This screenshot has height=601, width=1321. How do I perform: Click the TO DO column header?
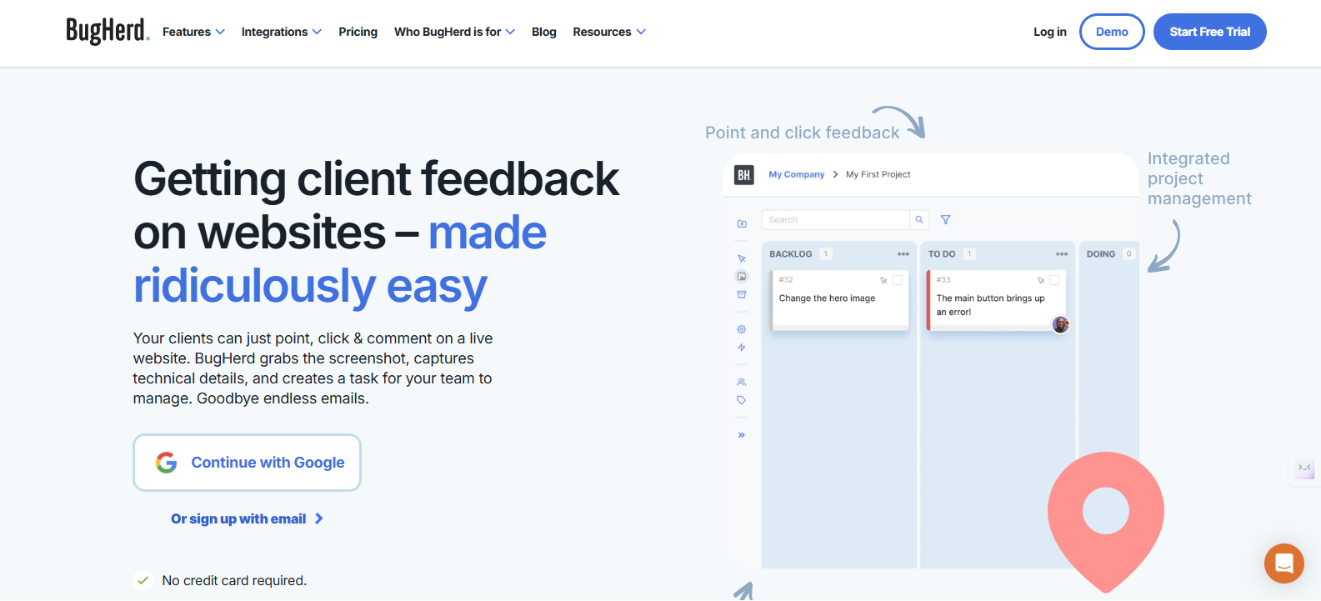(x=942, y=254)
